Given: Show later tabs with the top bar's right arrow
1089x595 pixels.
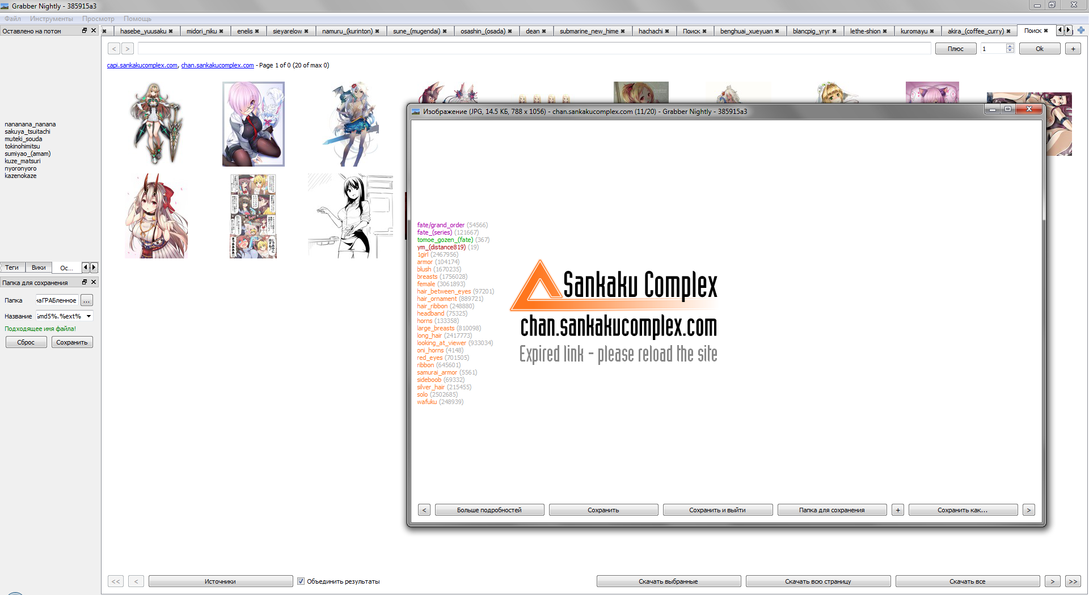Looking at the screenshot, I should click(x=1069, y=30).
